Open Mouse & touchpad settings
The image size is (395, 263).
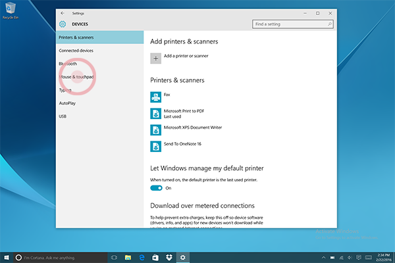coord(100,77)
